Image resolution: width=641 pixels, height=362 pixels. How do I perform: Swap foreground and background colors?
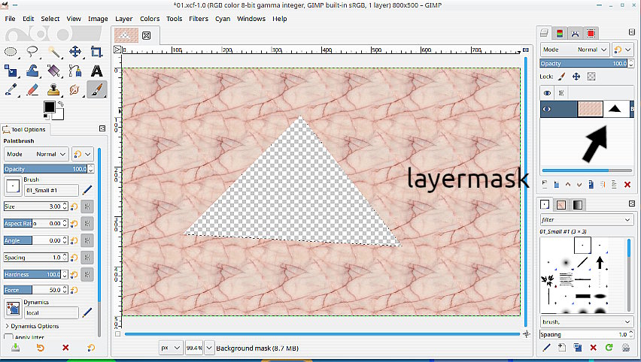[x=60, y=104]
